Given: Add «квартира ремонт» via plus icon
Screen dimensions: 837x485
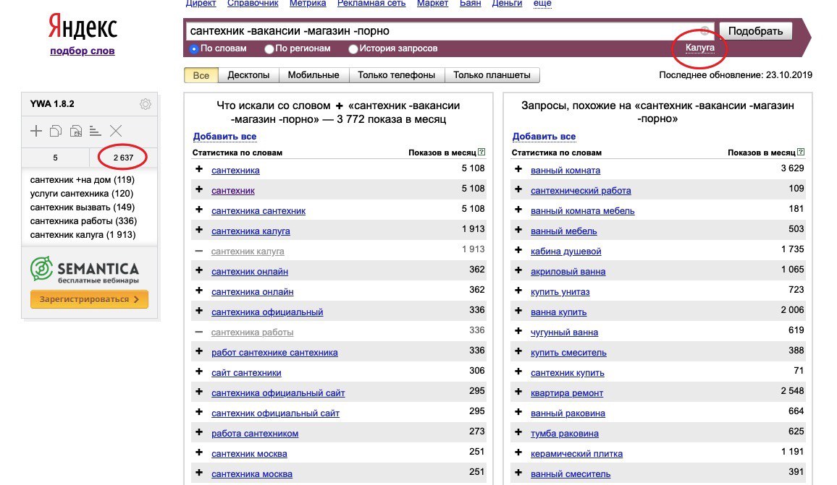Looking at the screenshot, I should [x=518, y=392].
